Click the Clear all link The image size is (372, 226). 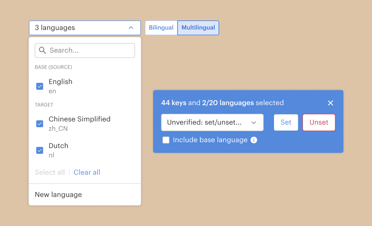coord(87,172)
